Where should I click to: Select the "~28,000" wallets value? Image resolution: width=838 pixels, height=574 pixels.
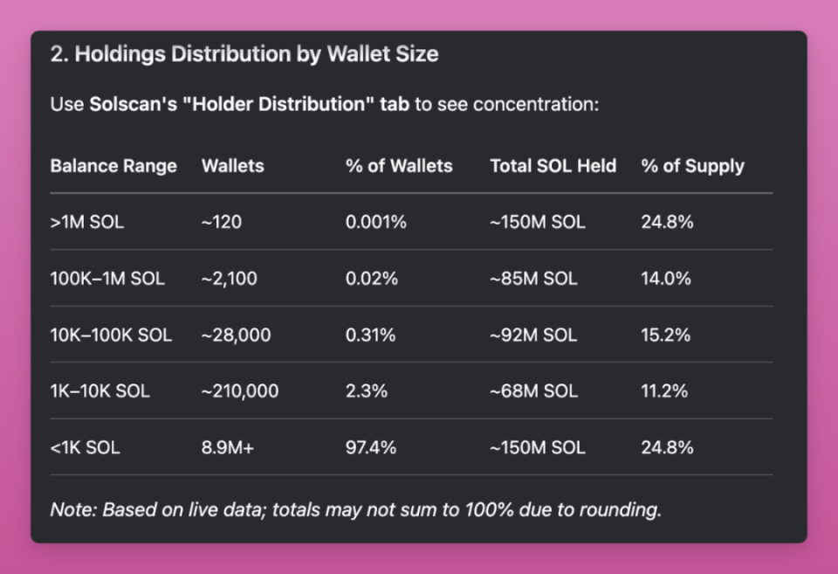[236, 335]
